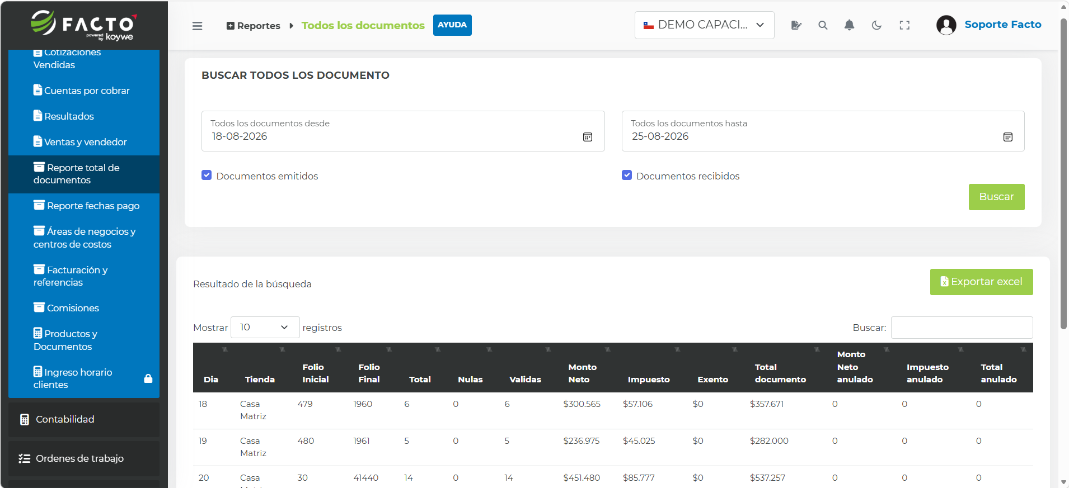1069x488 pixels.
Task: Click the Soporte Facto username link
Action: tap(1003, 25)
